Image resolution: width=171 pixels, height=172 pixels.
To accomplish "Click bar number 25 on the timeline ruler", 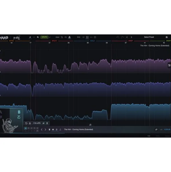I will click(68, 43).
